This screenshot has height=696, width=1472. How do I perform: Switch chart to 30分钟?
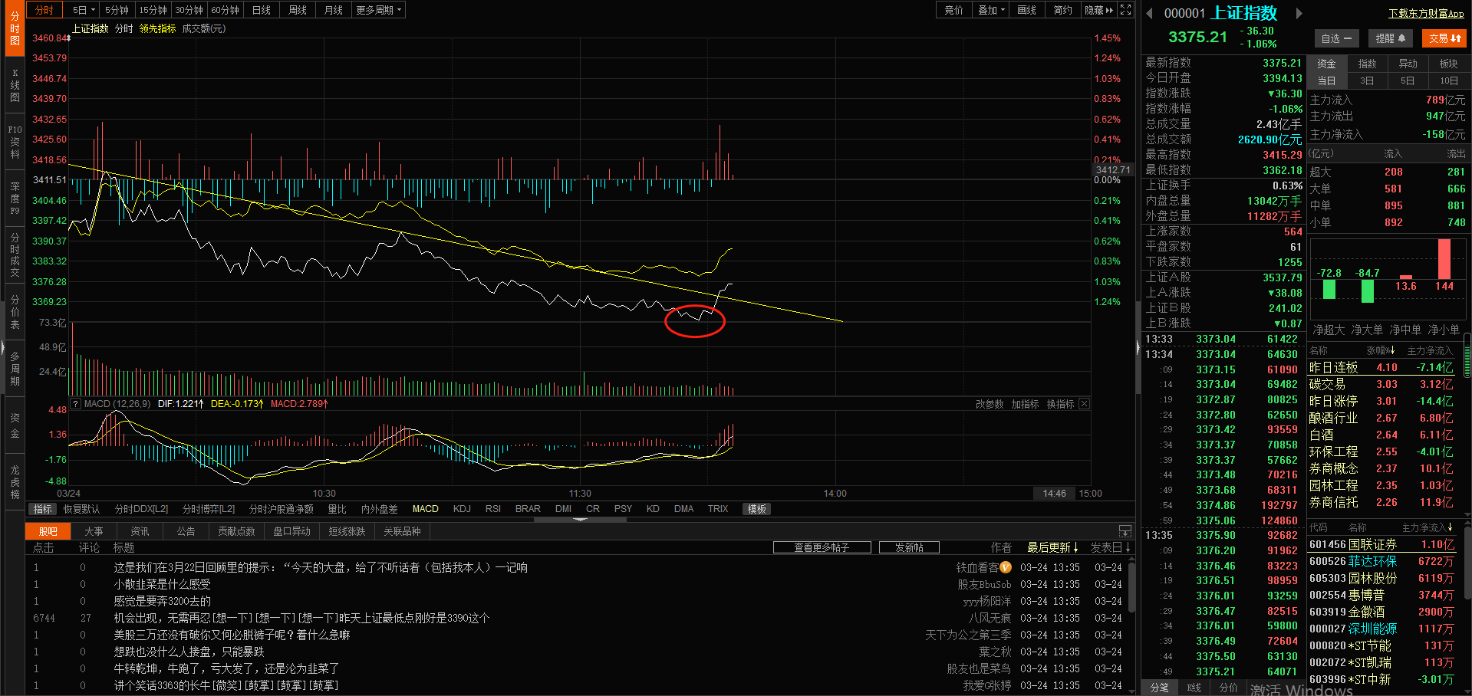(189, 10)
